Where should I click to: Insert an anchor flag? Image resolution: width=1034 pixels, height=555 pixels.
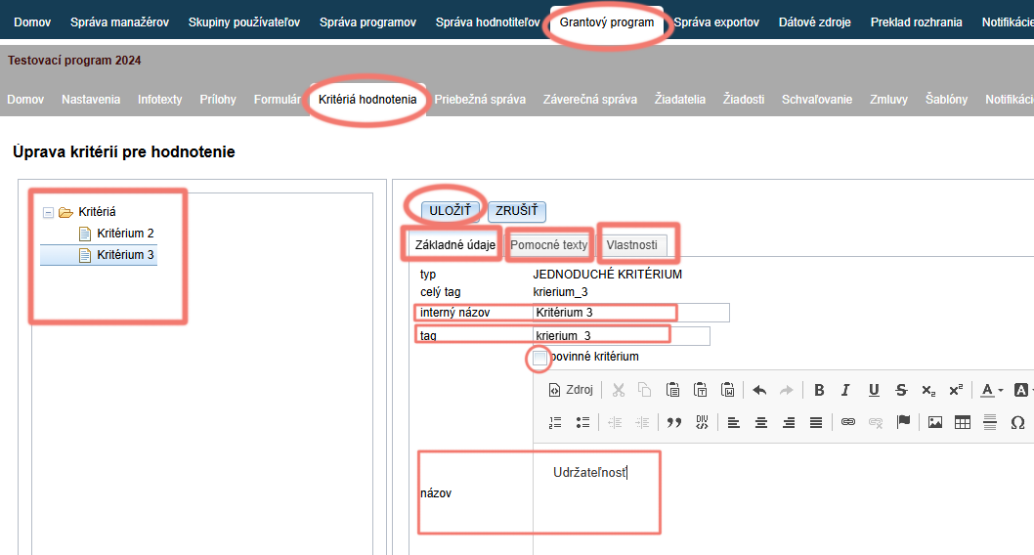click(x=903, y=422)
